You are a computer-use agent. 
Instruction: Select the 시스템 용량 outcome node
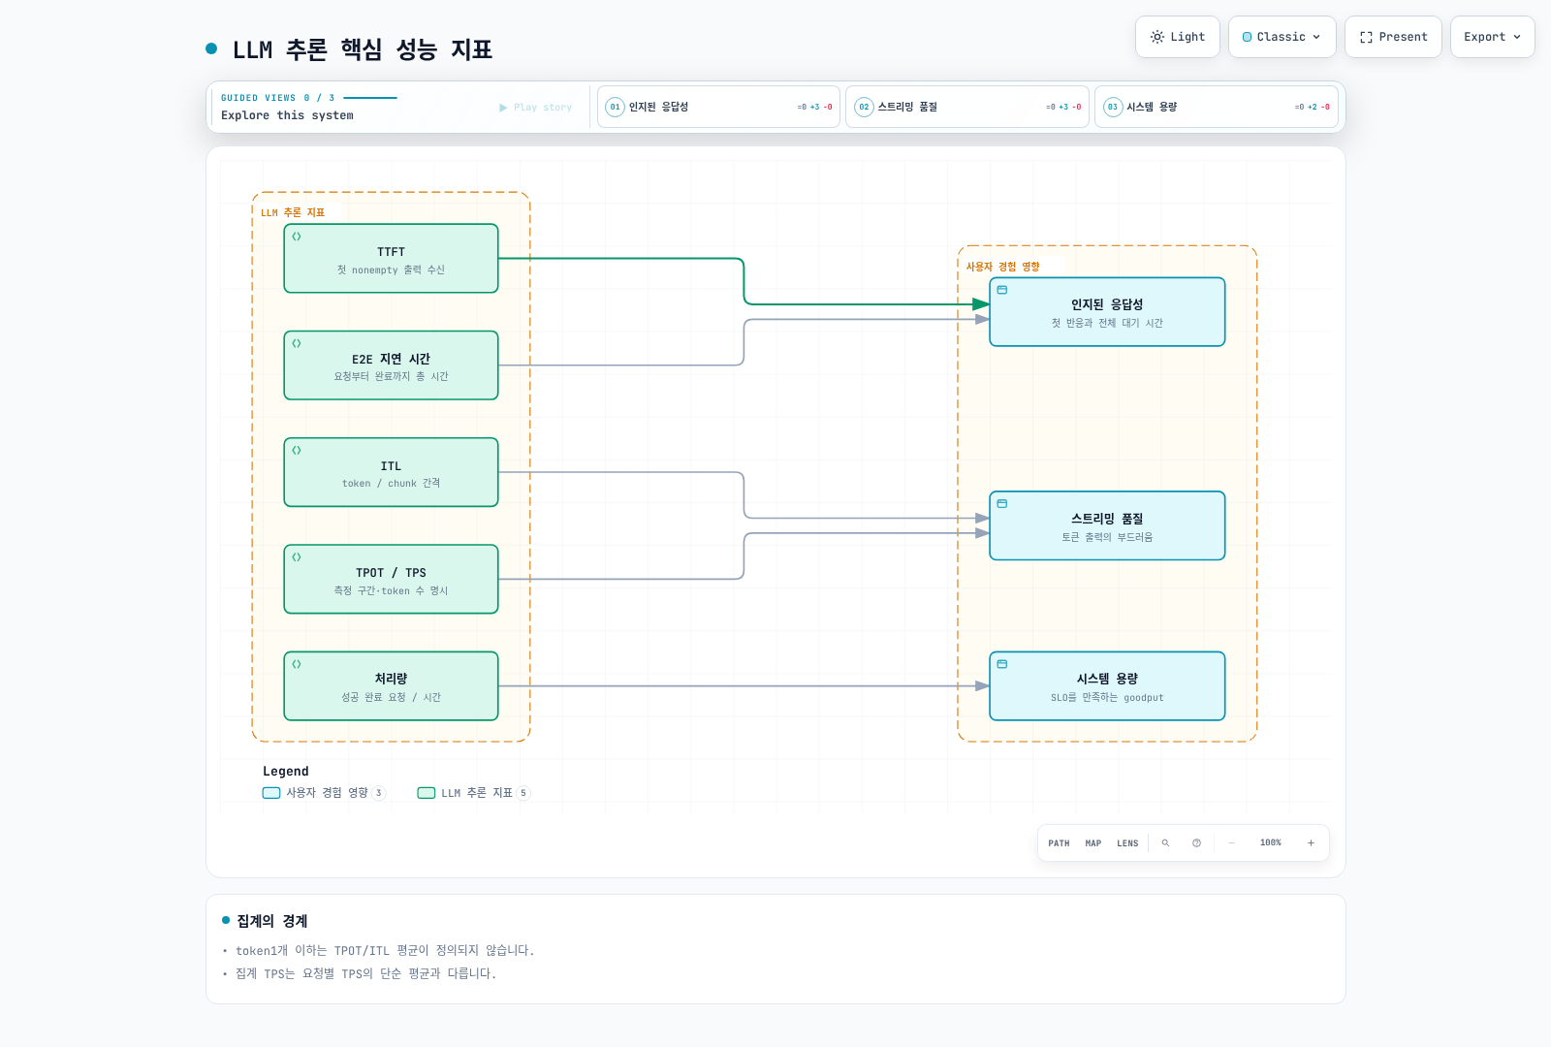[1107, 686]
